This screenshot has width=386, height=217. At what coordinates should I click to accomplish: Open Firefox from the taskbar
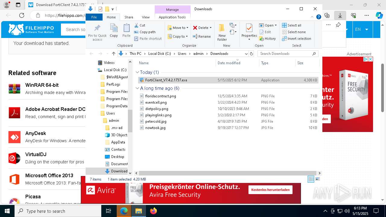coord(153,211)
